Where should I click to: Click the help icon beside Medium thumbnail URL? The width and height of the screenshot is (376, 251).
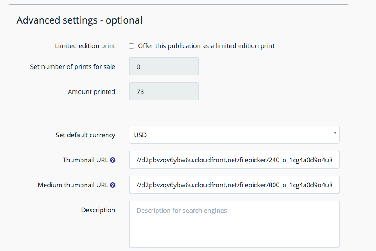(x=112, y=185)
